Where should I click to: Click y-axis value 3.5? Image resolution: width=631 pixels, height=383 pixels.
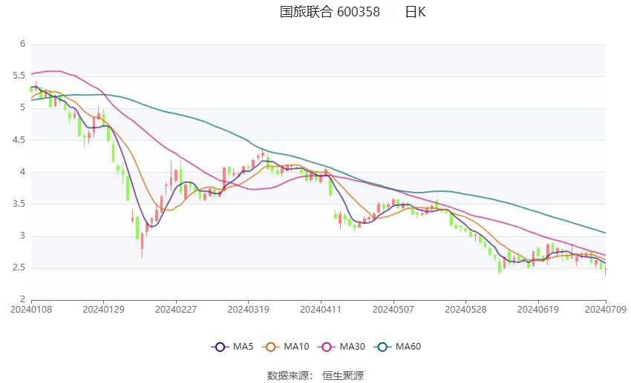coord(19,204)
